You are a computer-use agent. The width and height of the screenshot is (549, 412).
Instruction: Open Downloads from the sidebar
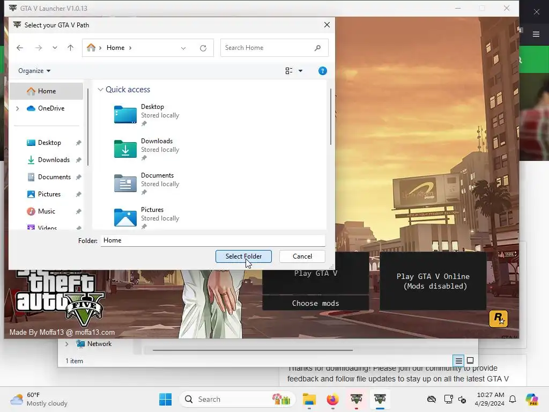tap(48, 160)
